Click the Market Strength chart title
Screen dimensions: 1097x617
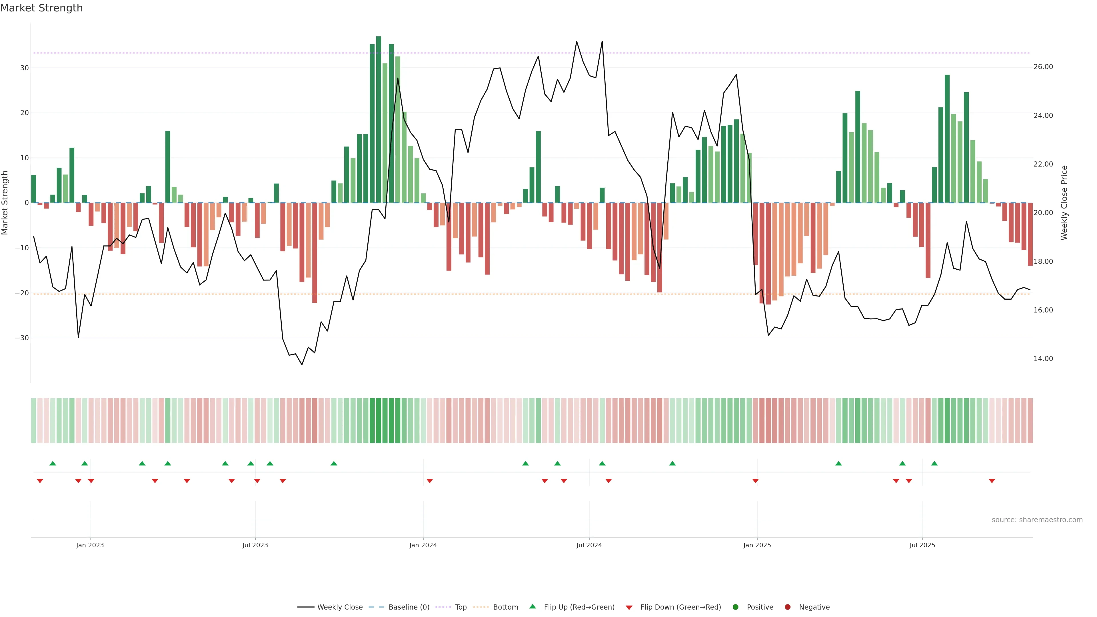click(x=41, y=8)
